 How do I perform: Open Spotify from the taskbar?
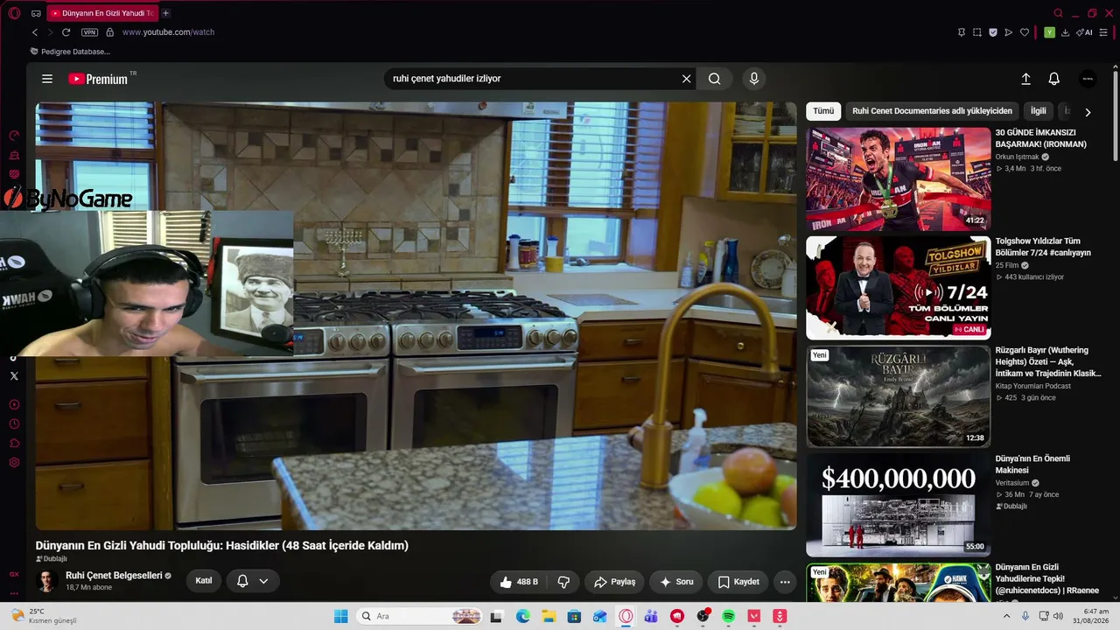[x=729, y=617]
